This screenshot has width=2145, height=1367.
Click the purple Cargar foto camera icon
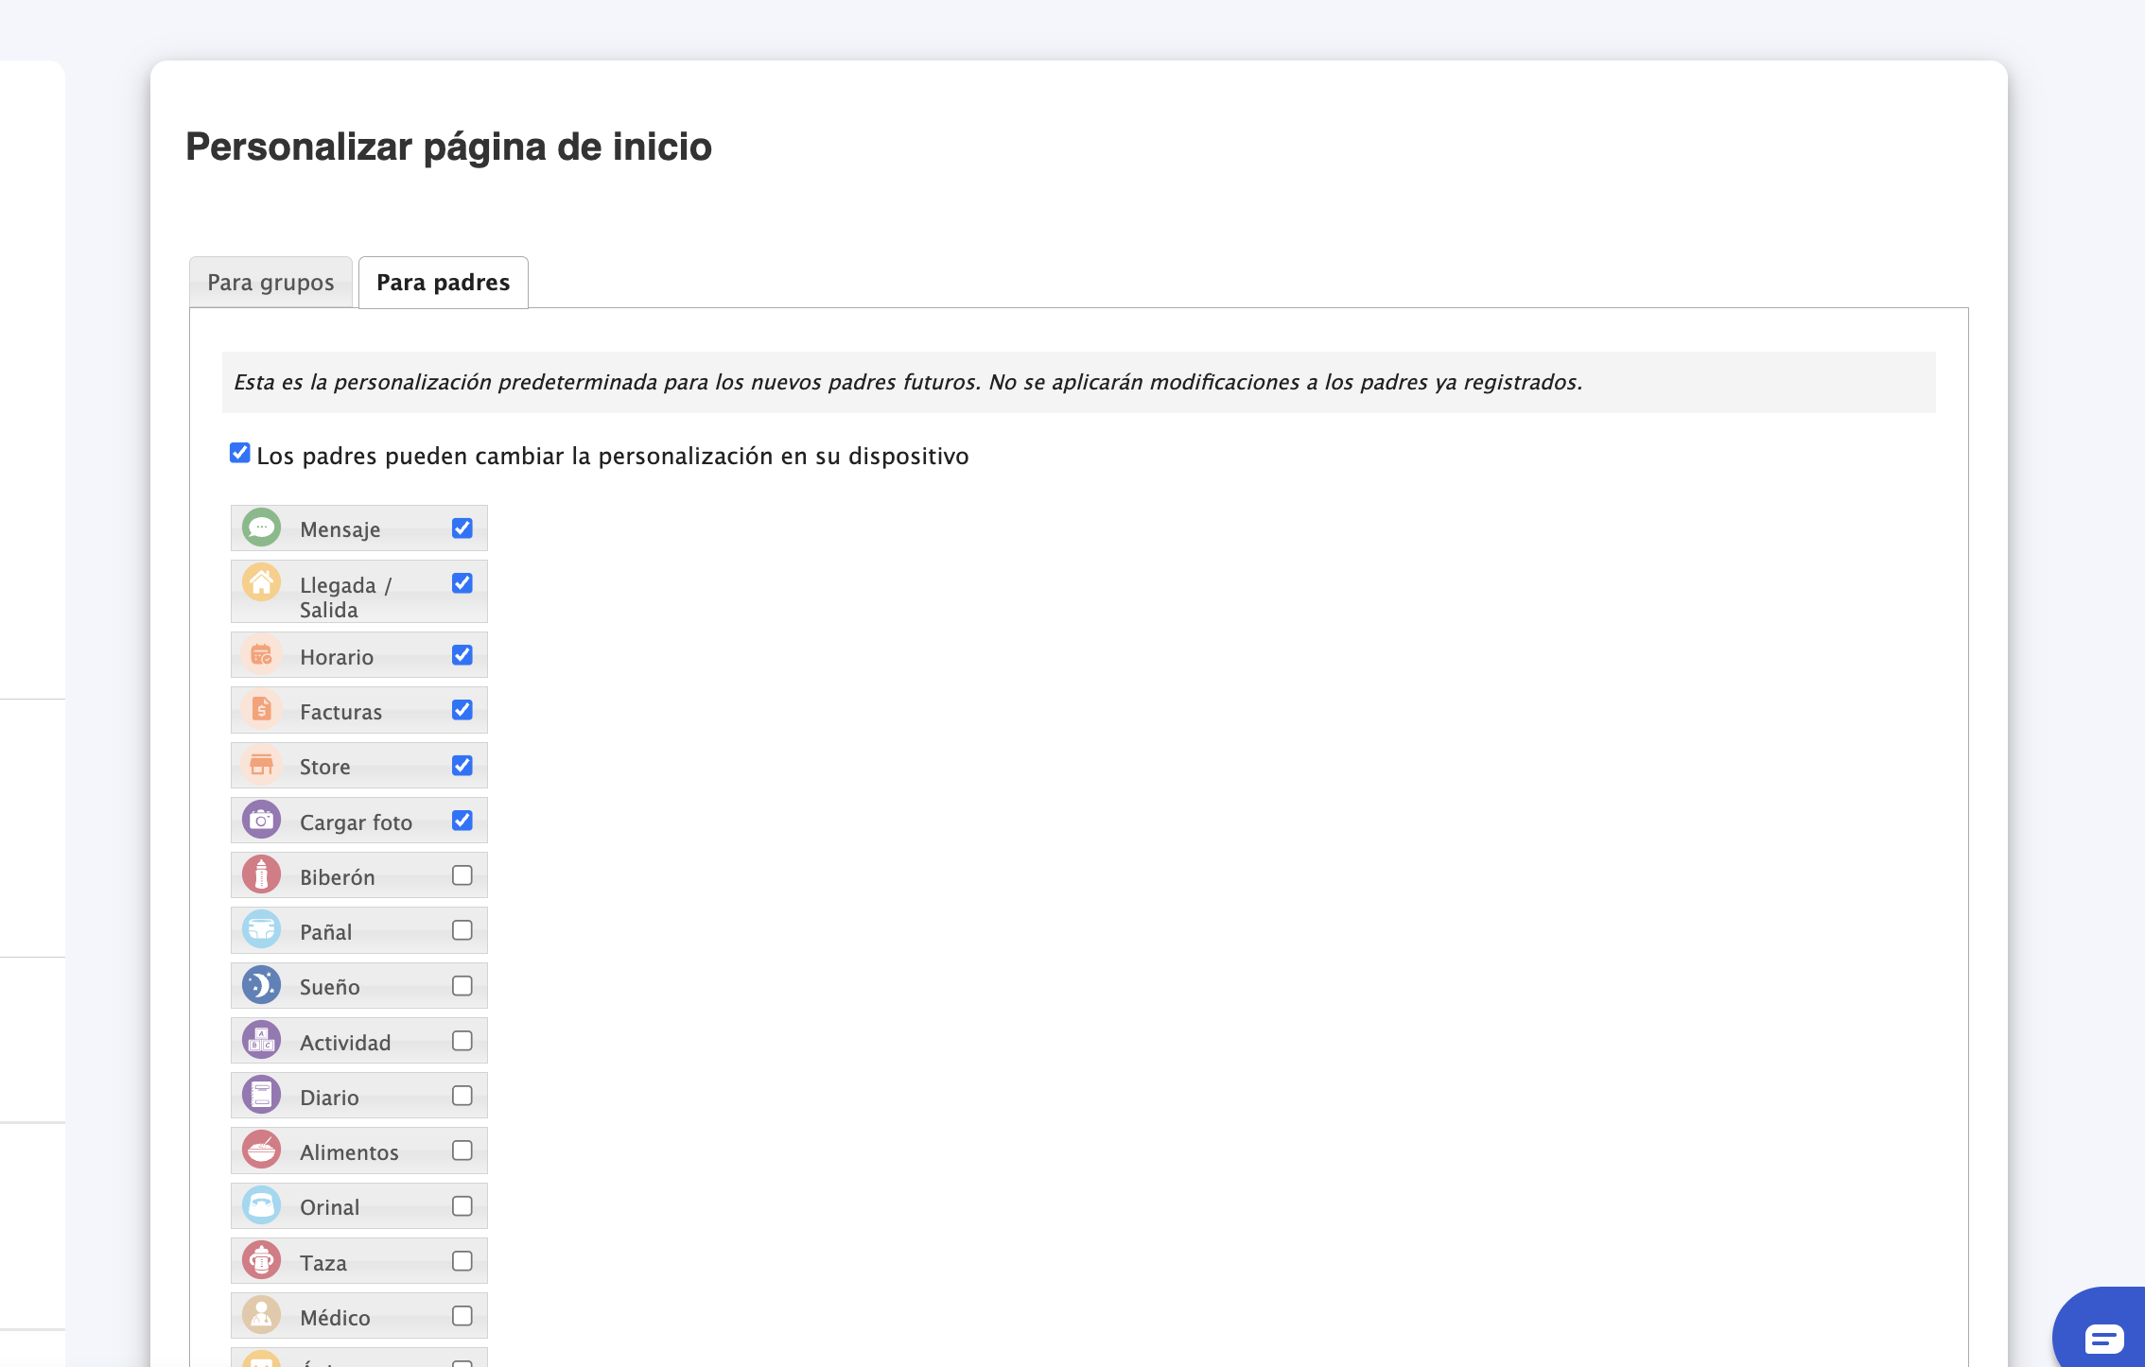coord(261,820)
